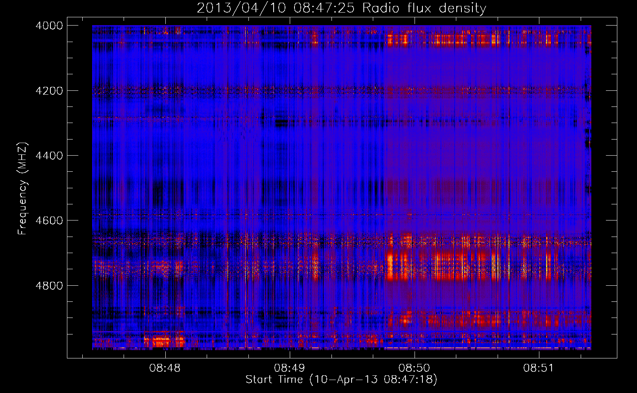
Task: Click the 4200 frequency tick label
Action: (x=49, y=91)
